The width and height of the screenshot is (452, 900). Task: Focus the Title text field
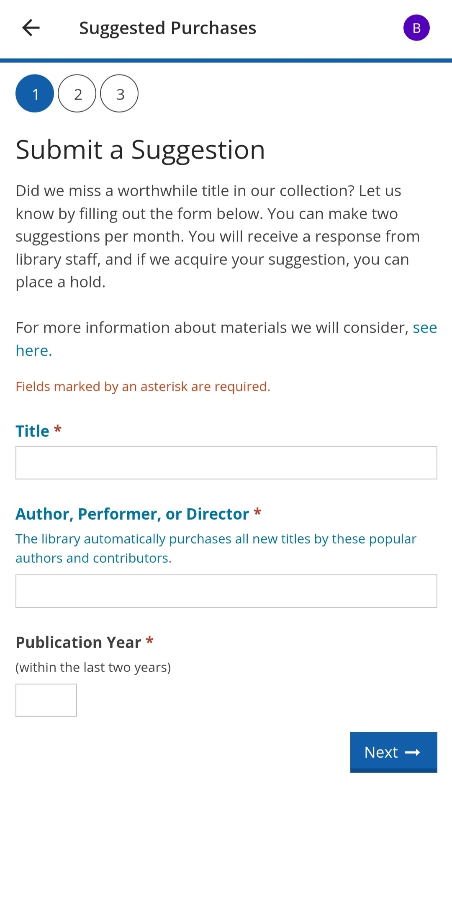226,463
